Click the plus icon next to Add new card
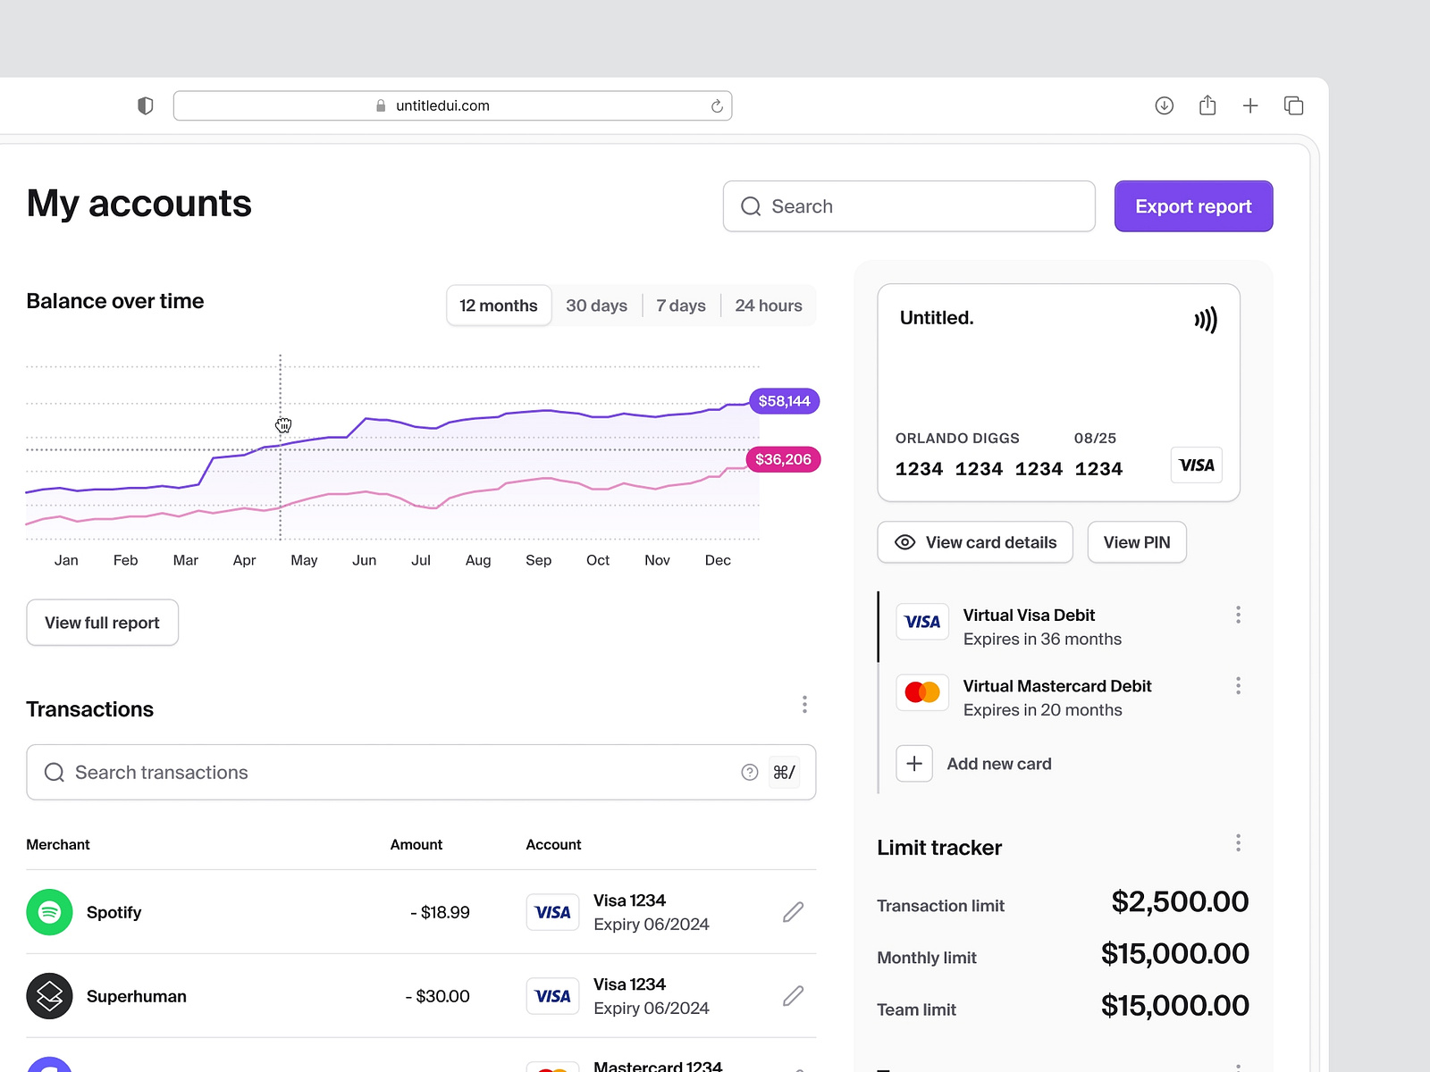 coord(913,763)
